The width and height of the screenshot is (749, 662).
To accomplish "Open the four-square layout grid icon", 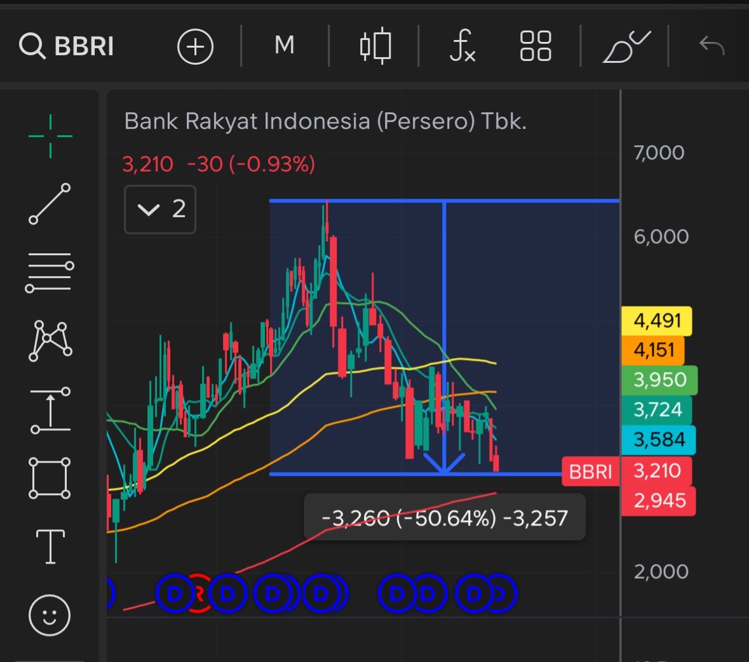I will click(536, 46).
